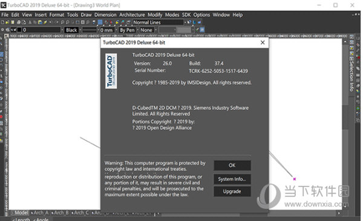Open the Architecture menu

pos(132,15)
